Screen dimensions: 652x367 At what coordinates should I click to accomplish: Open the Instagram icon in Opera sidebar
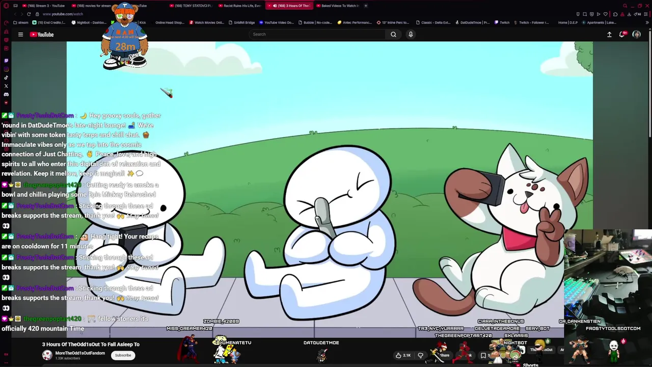click(x=6, y=69)
